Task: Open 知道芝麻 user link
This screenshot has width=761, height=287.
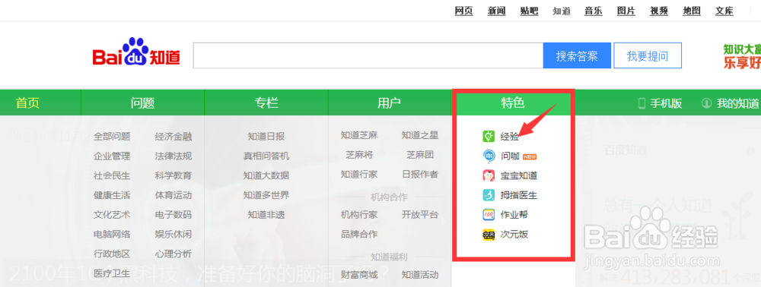Action: (x=359, y=135)
